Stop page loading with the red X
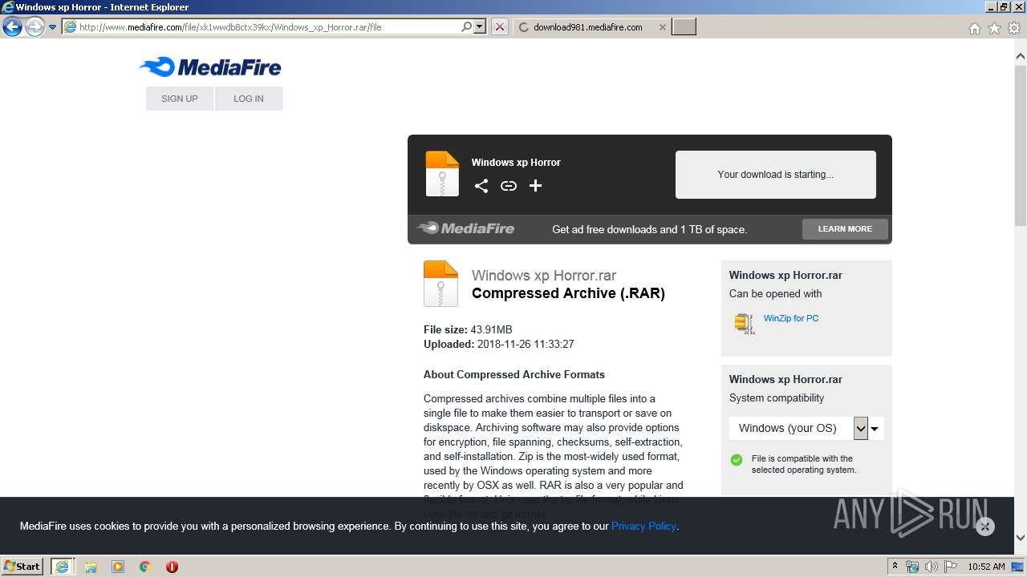The width and height of the screenshot is (1027, 577). coord(500,27)
